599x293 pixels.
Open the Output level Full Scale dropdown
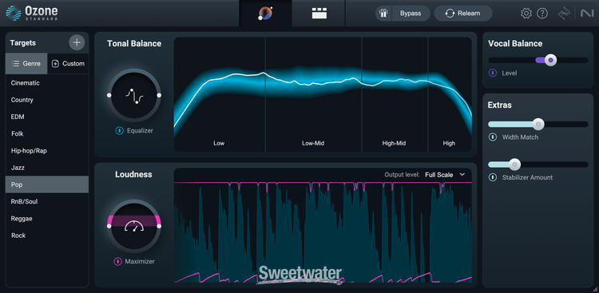[x=445, y=175]
